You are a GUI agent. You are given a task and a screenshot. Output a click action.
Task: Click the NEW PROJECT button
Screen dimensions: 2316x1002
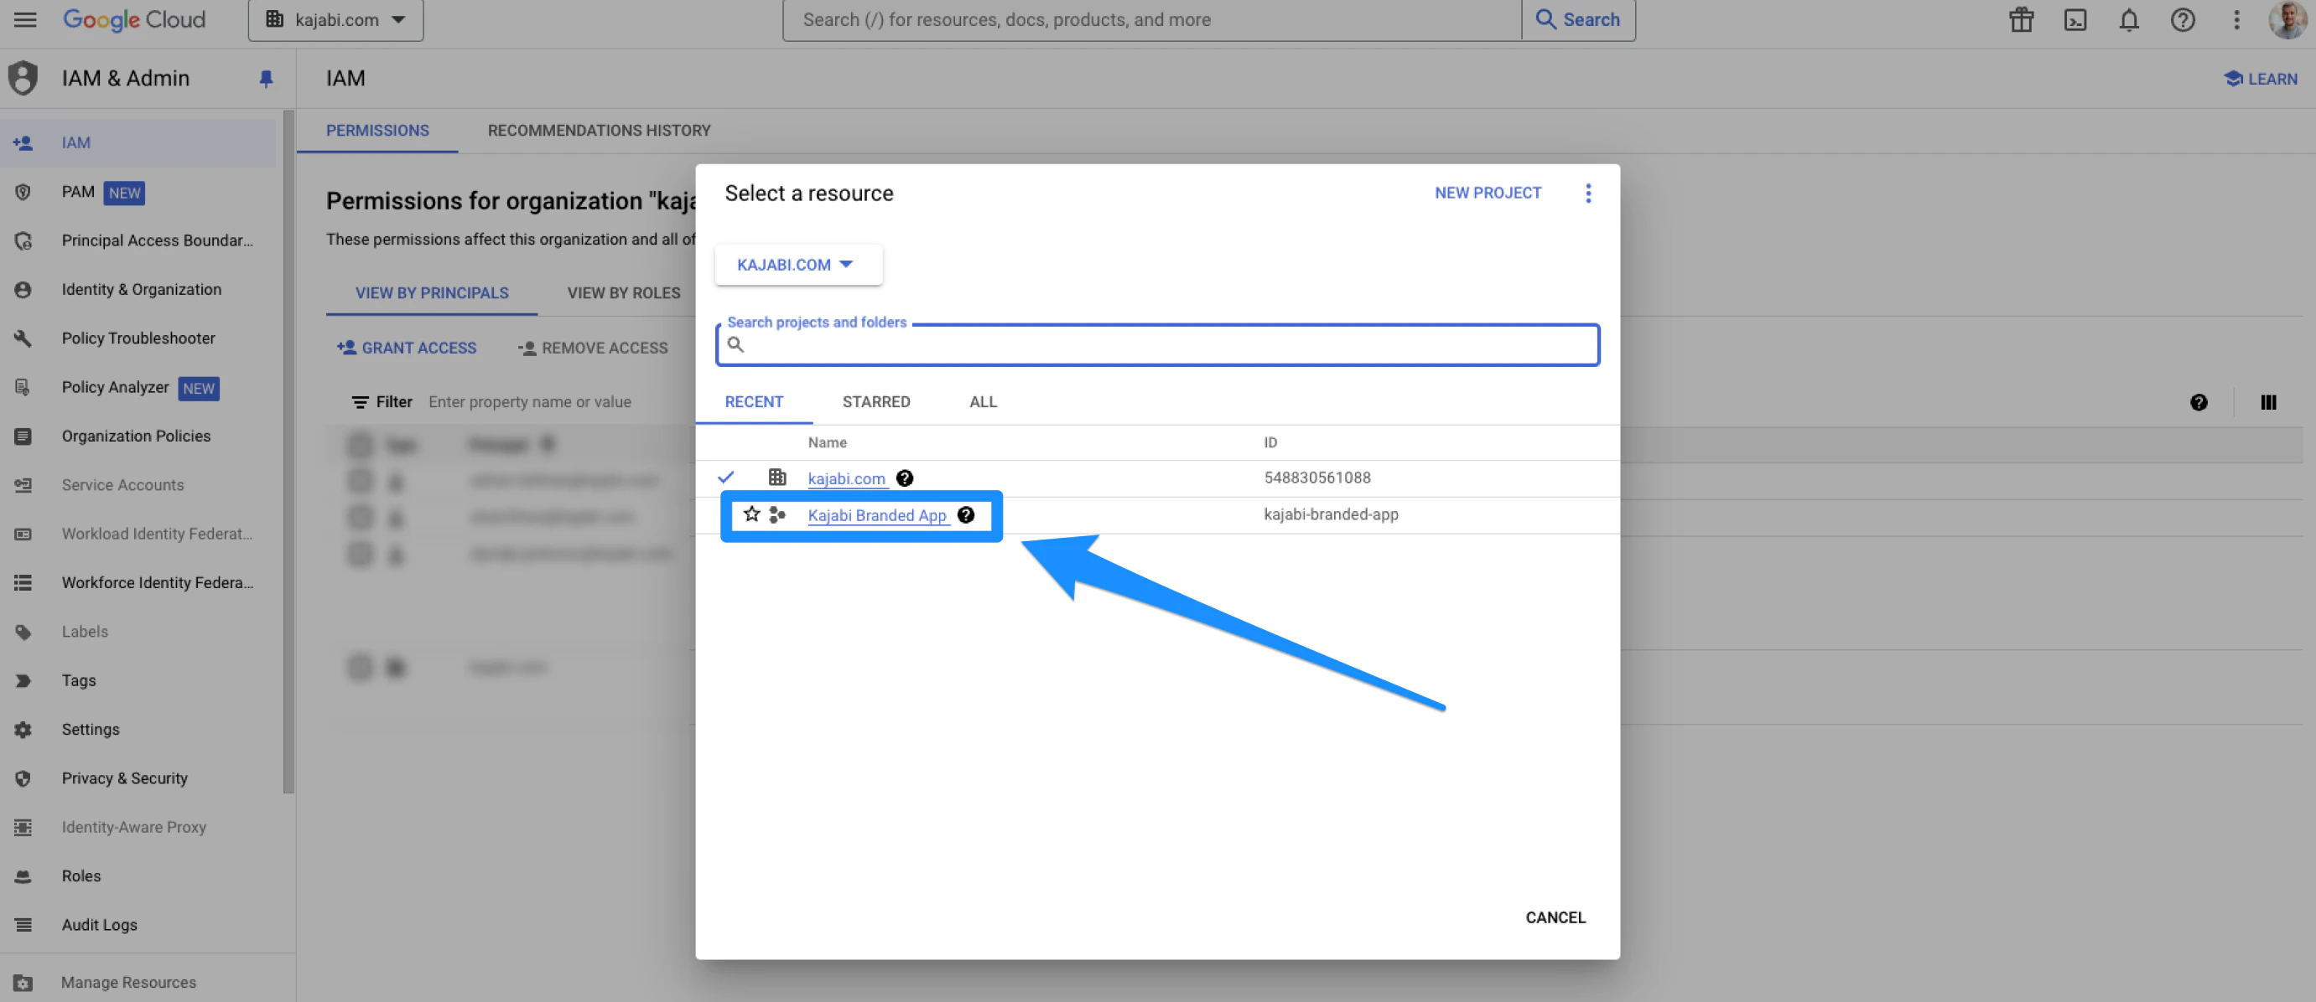click(x=1487, y=194)
